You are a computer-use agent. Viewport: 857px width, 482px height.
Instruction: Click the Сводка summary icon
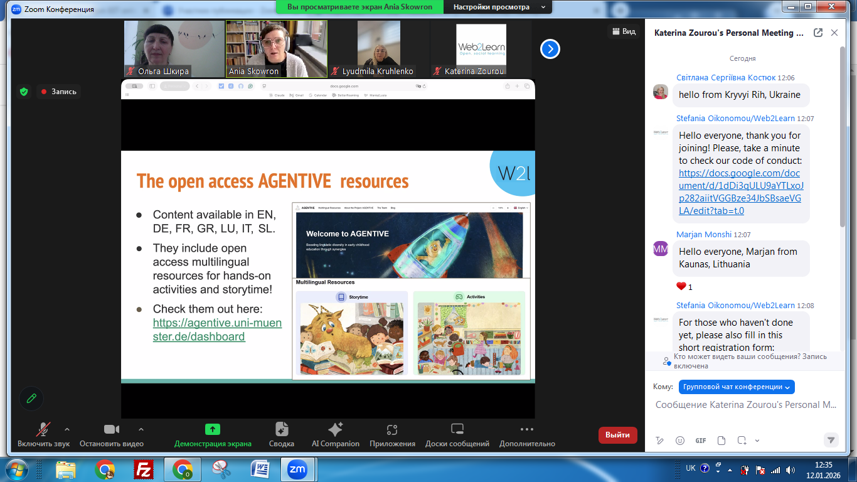click(282, 434)
